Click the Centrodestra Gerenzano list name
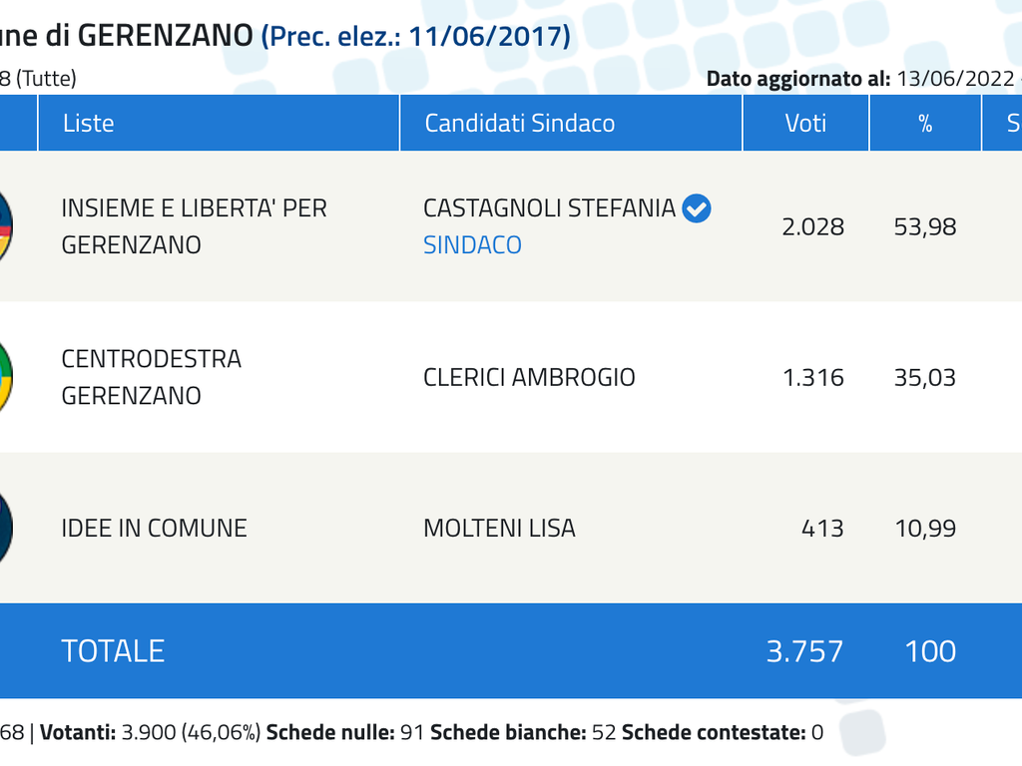The height and width of the screenshot is (766, 1022). pyautogui.click(x=152, y=377)
